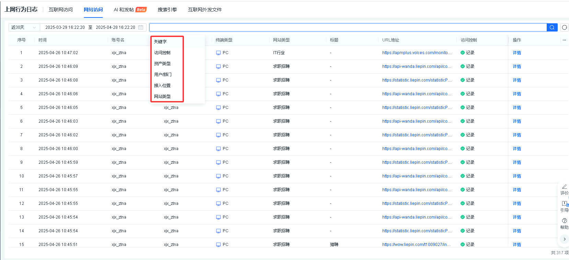Open the calendar icon in date range
The width and height of the screenshot is (569, 260).
click(x=141, y=27)
